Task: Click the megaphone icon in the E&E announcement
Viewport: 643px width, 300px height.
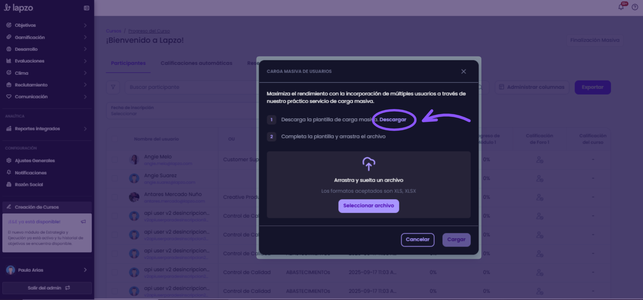Action: 83,222
